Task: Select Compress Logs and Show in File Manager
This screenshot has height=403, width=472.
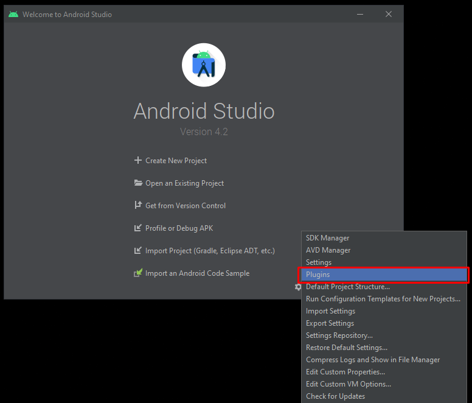Action: coord(384,360)
